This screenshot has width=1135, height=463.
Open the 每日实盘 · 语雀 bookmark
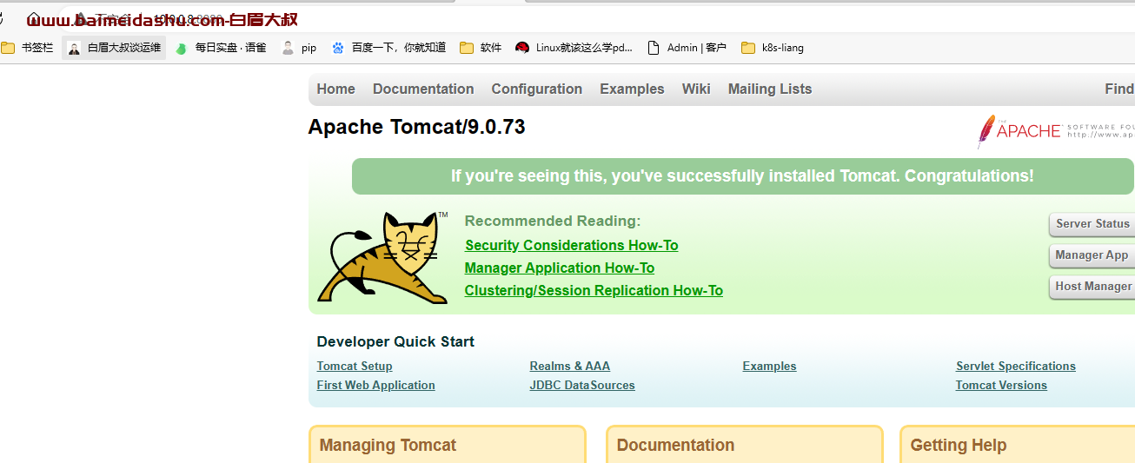tap(221, 48)
